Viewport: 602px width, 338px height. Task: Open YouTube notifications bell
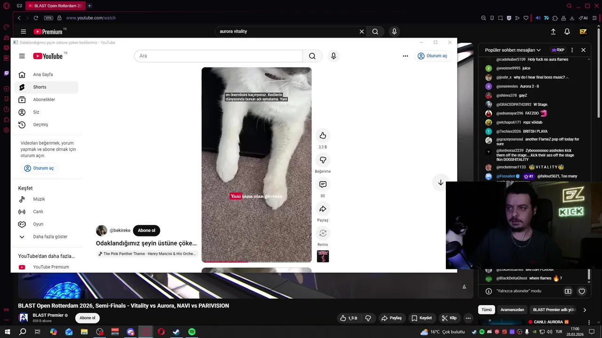pyautogui.click(x=567, y=31)
